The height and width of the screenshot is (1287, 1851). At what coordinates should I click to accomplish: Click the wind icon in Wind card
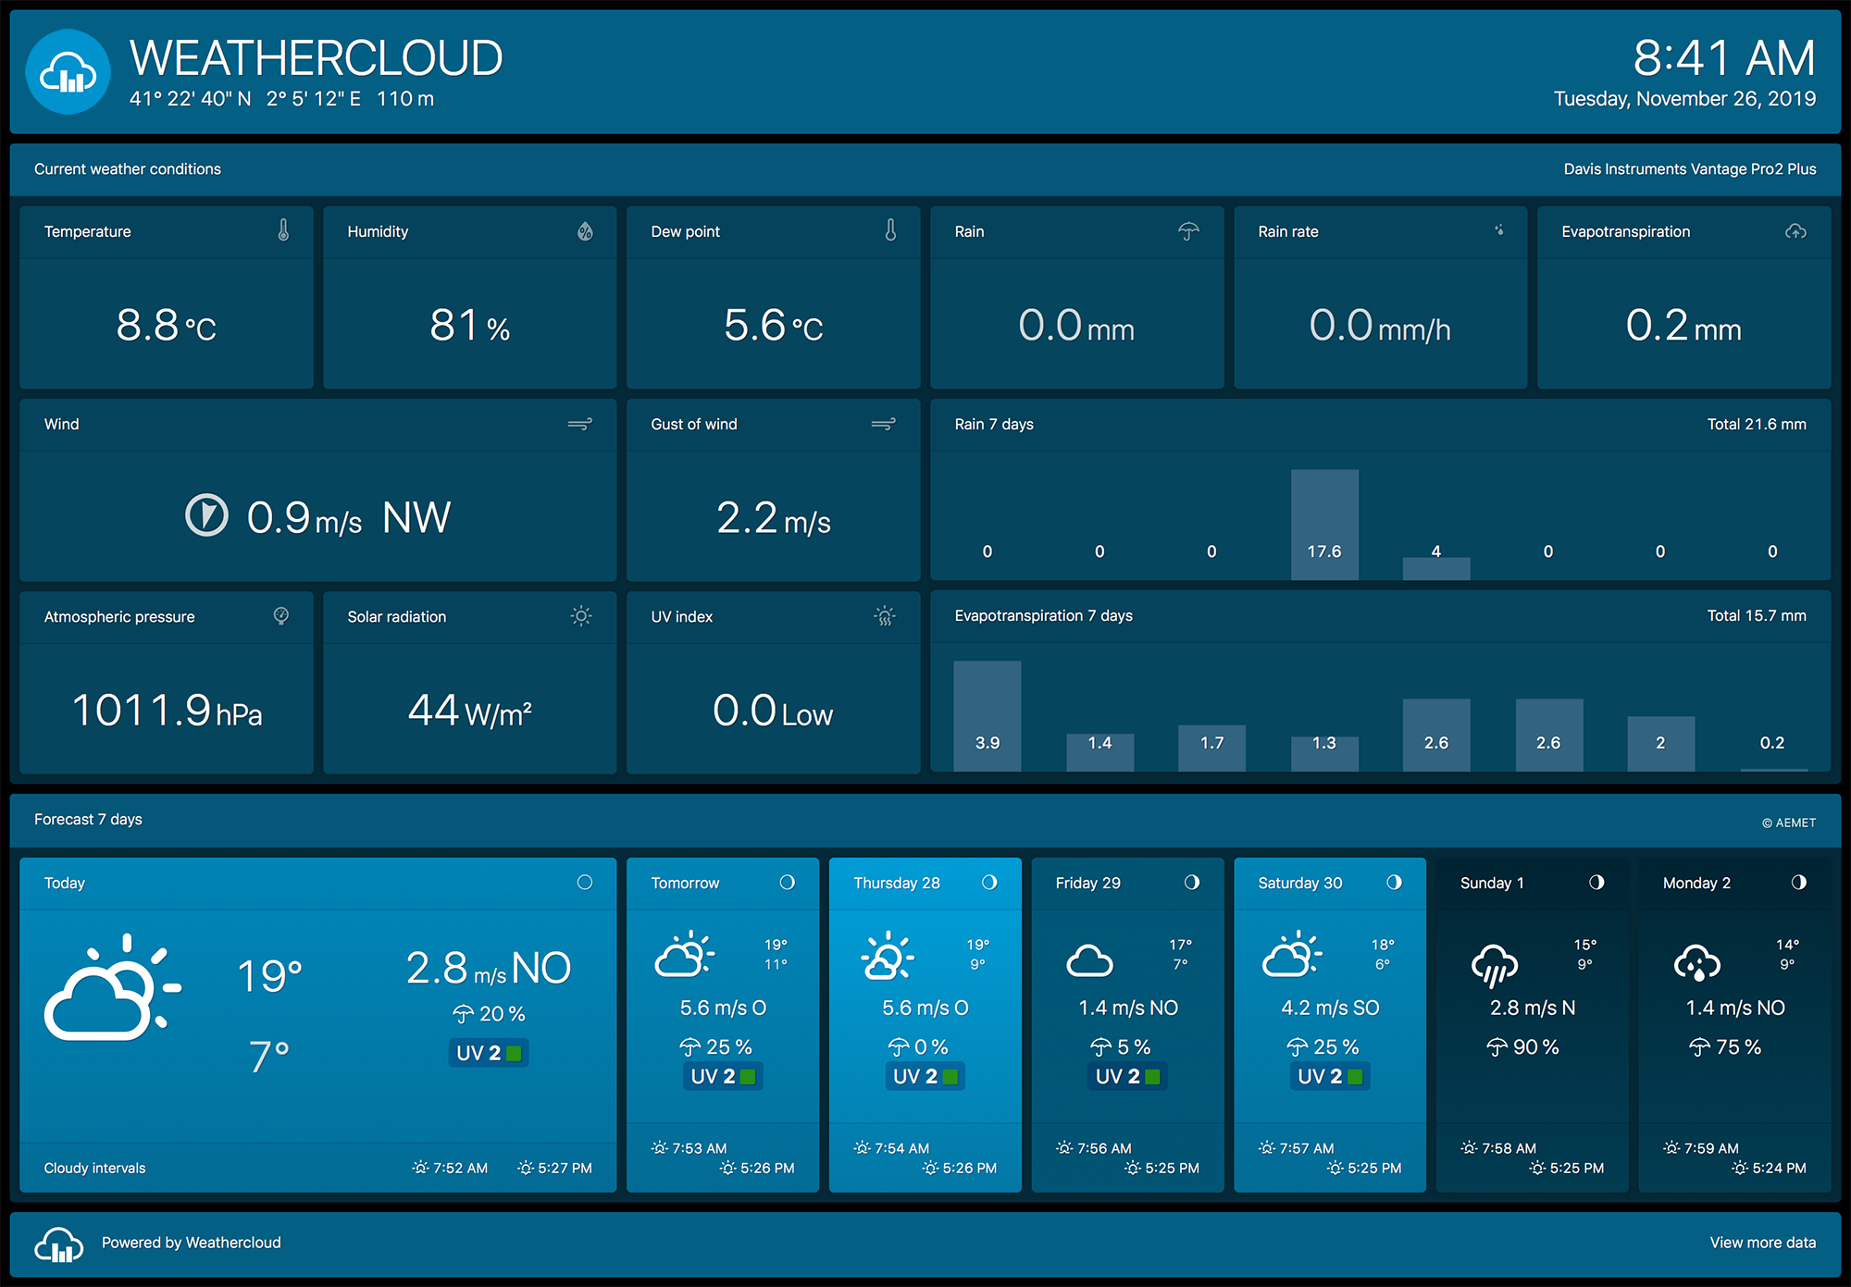pos(580,424)
